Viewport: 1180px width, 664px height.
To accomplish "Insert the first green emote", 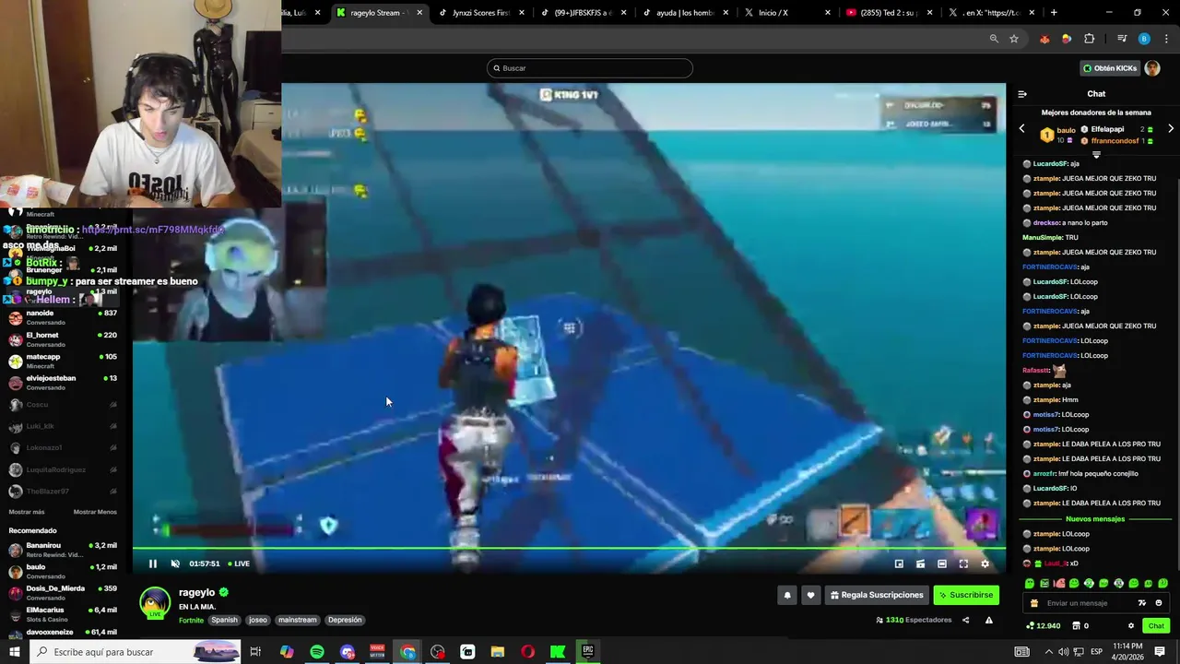I will (1030, 583).
